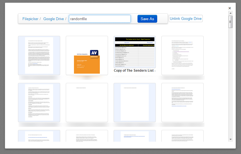Image resolution: width=241 pixels, height=154 pixels.
Task: Select the second-row document with bold section headings
Action: pos(39,102)
